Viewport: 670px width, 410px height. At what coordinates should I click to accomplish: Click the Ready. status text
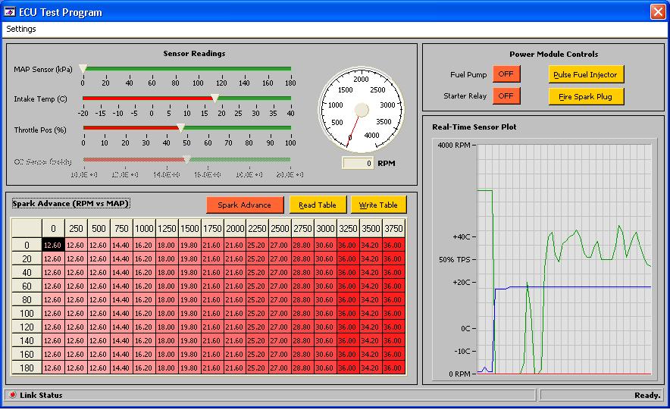(647, 396)
